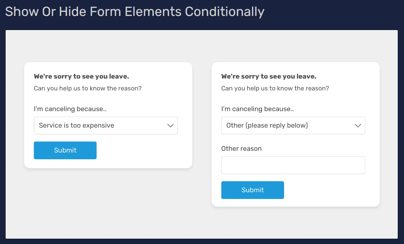The height and width of the screenshot is (244, 404).
Task: Click the right form's "I'm canceling because.." label
Action: point(258,109)
